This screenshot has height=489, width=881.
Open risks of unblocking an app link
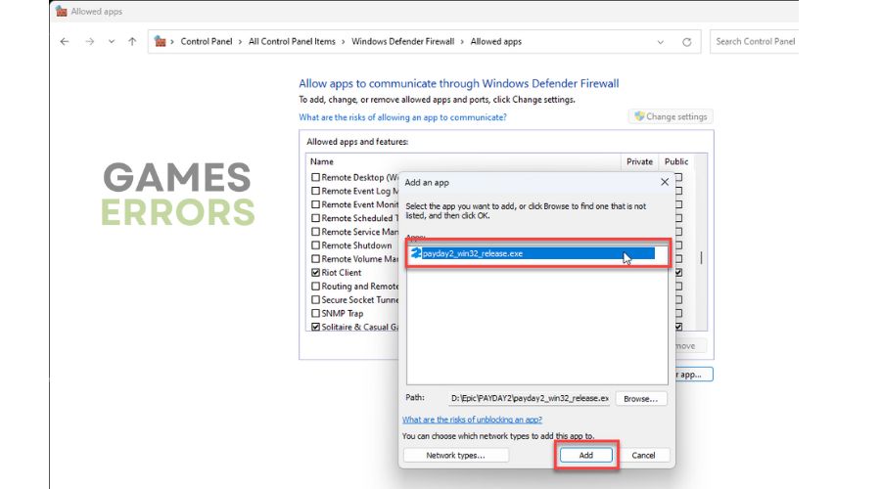[472, 420]
